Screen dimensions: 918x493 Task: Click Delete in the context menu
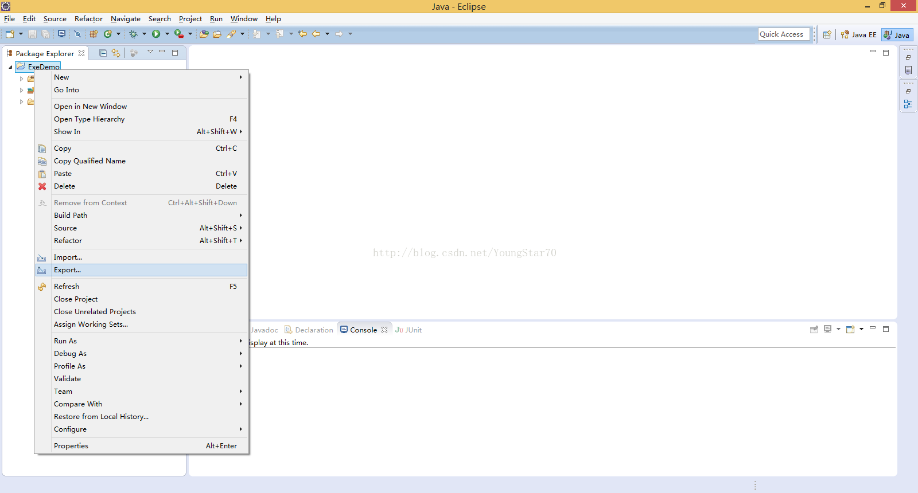[x=141, y=186]
